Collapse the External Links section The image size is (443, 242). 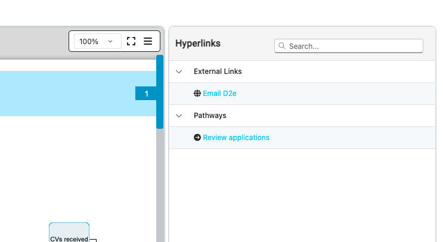(x=179, y=72)
